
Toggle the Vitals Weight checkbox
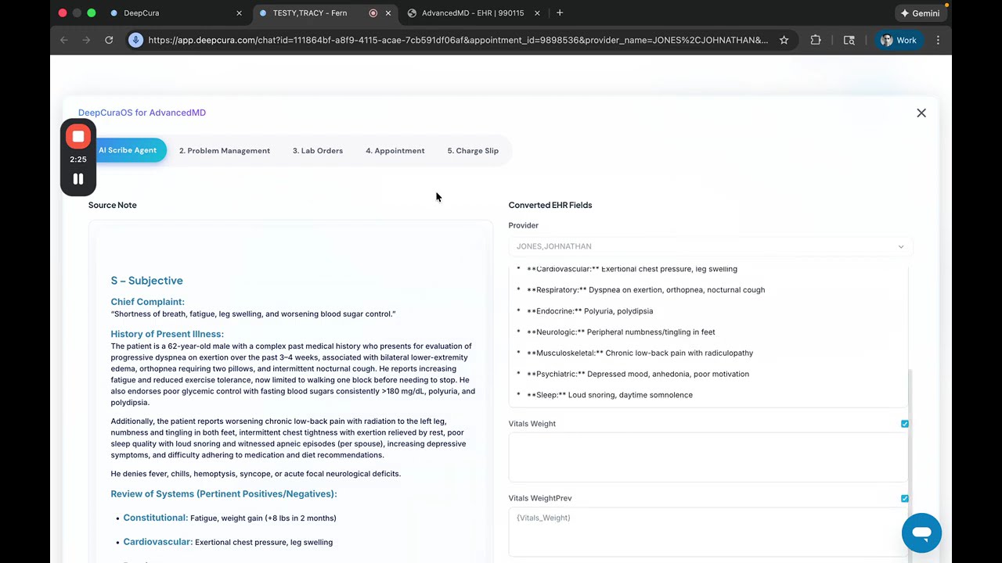[905, 424]
